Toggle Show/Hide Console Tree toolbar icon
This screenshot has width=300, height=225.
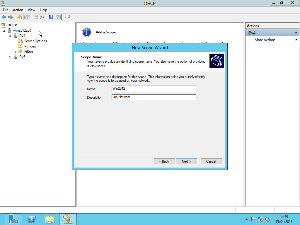coord(27,17)
